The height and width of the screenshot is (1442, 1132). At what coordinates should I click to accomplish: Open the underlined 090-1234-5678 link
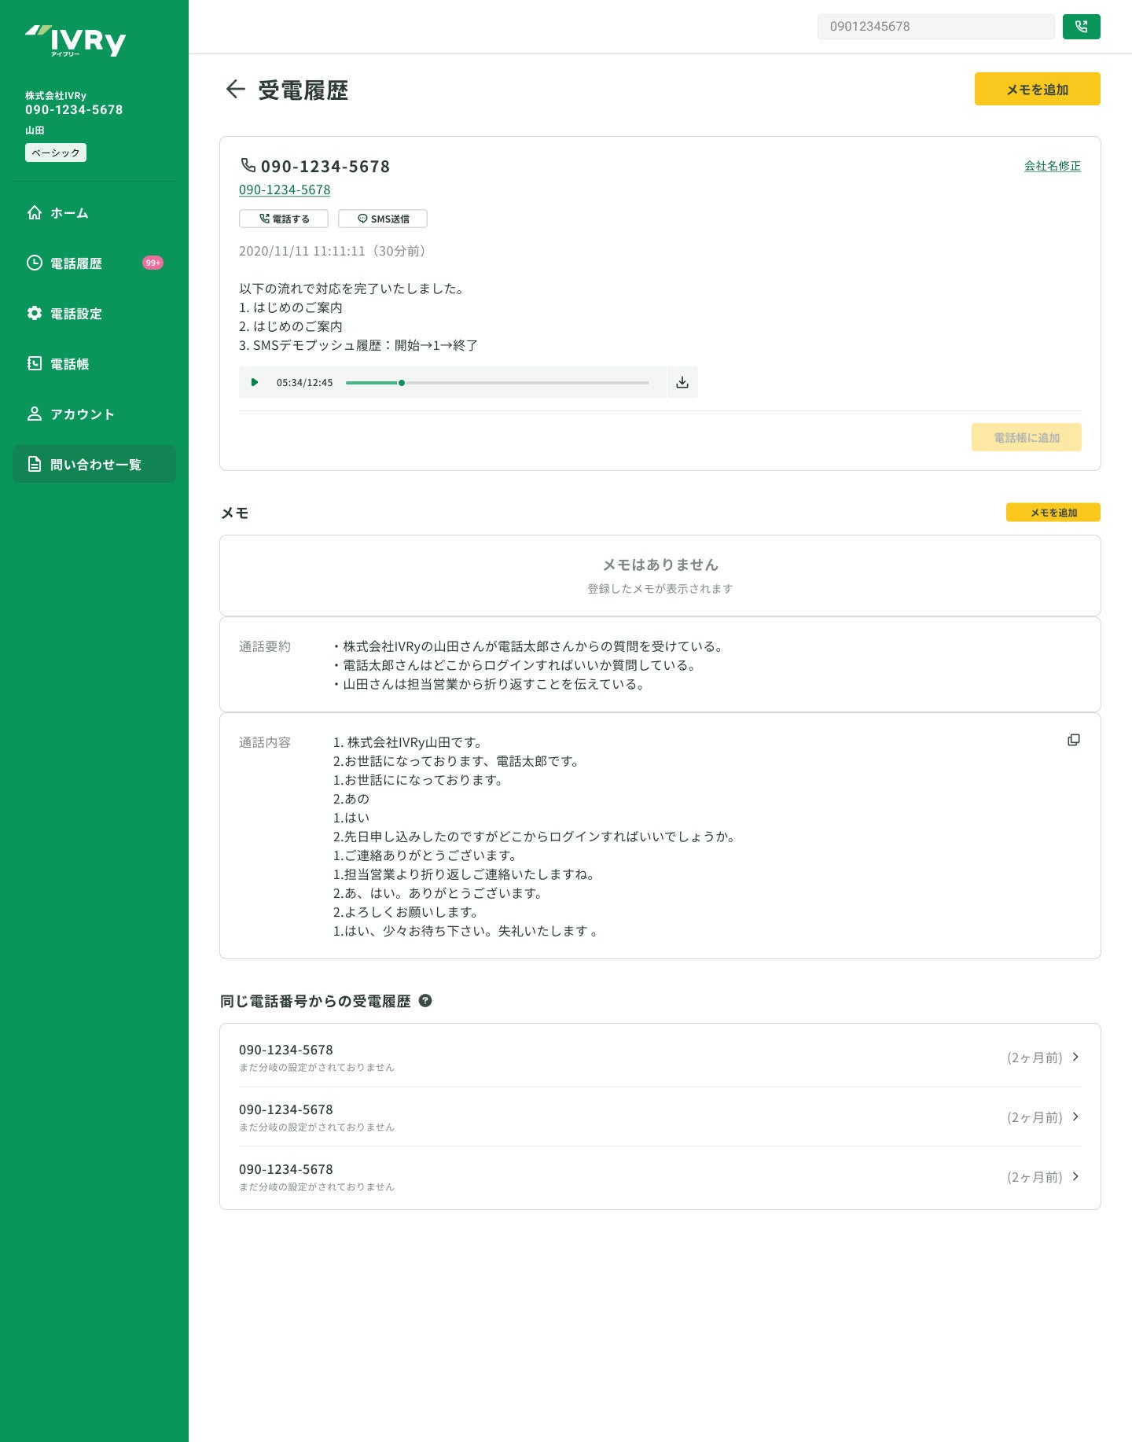tap(285, 189)
